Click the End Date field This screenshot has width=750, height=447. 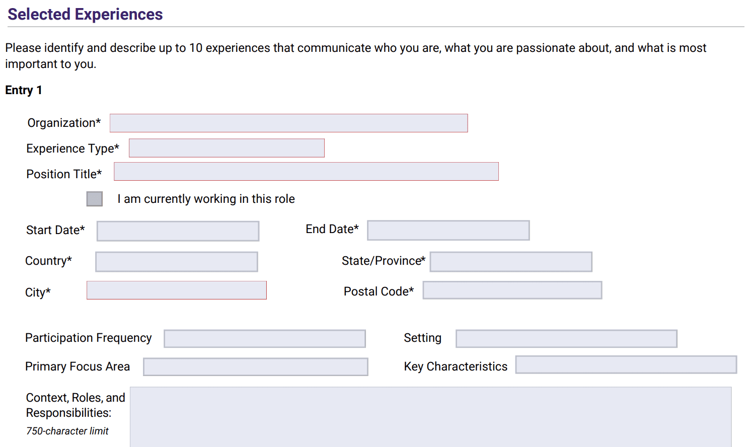[x=448, y=231]
